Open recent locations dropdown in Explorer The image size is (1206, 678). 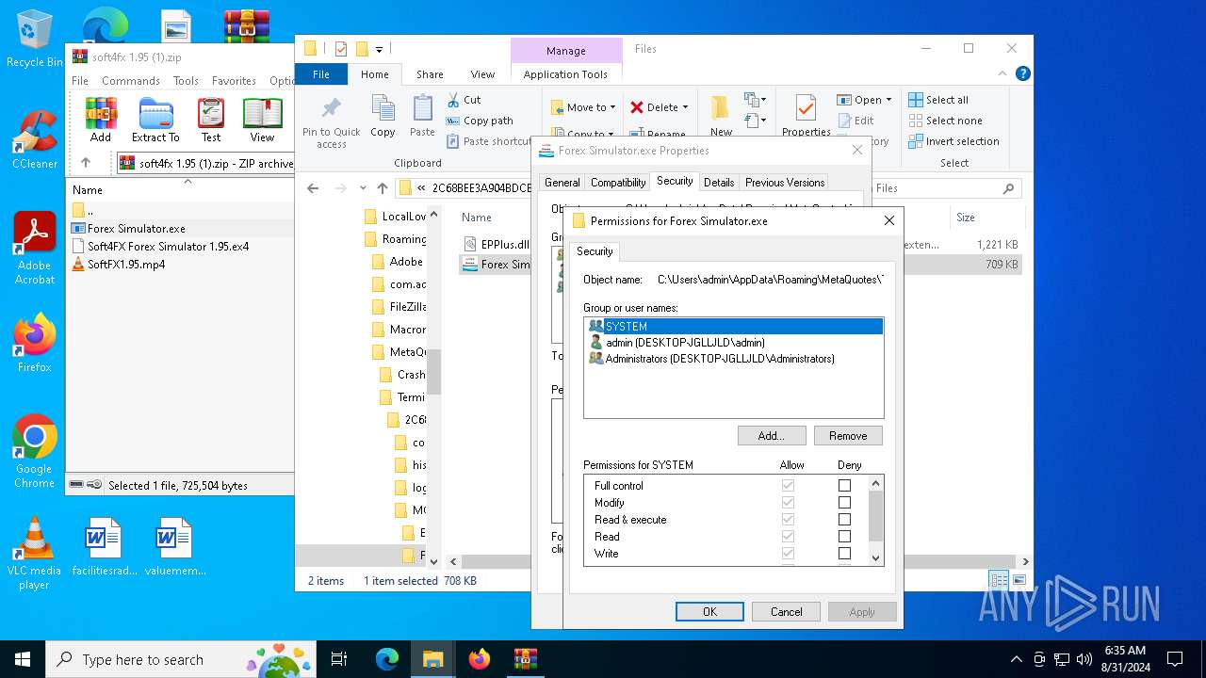363,188
